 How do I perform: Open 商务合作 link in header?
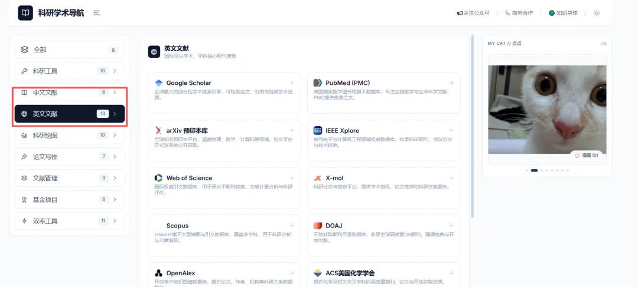pos(519,13)
